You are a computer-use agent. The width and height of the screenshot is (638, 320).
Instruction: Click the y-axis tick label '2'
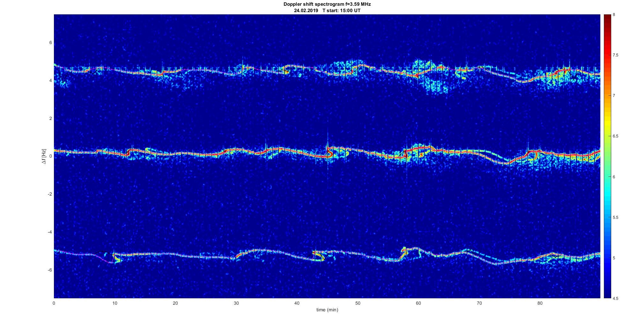[x=50, y=118]
